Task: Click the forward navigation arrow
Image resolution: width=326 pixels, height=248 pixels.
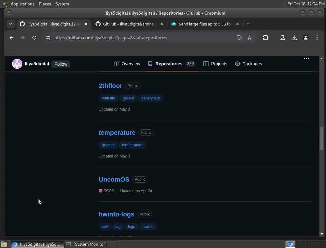Action: click(23, 38)
